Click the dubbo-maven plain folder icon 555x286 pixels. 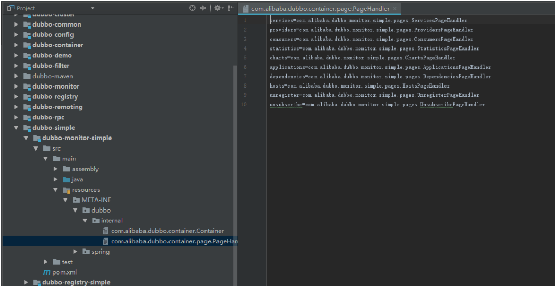[x=27, y=76]
